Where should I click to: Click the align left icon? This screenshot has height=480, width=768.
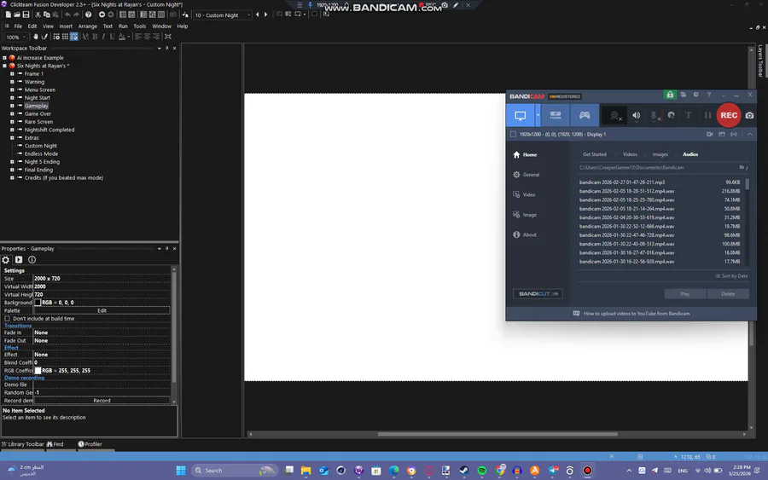click(x=138, y=37)
